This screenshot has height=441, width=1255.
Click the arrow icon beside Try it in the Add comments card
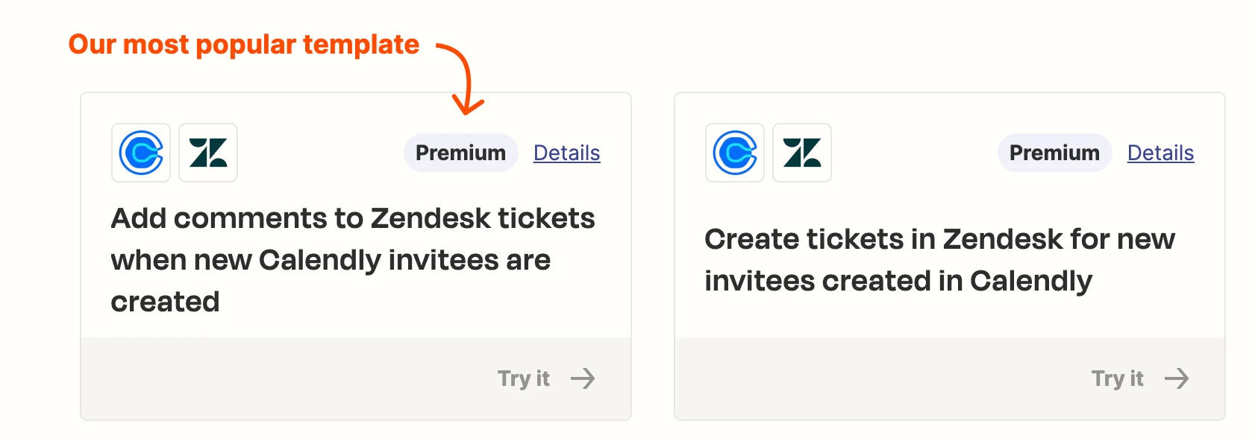click(x=583, y=378)
